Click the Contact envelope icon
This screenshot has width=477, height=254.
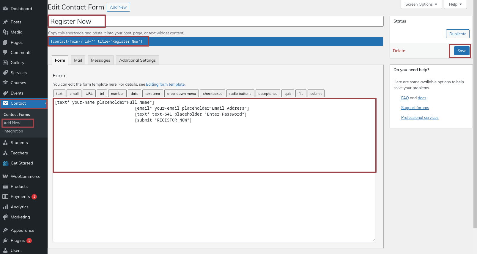[5, 103]
